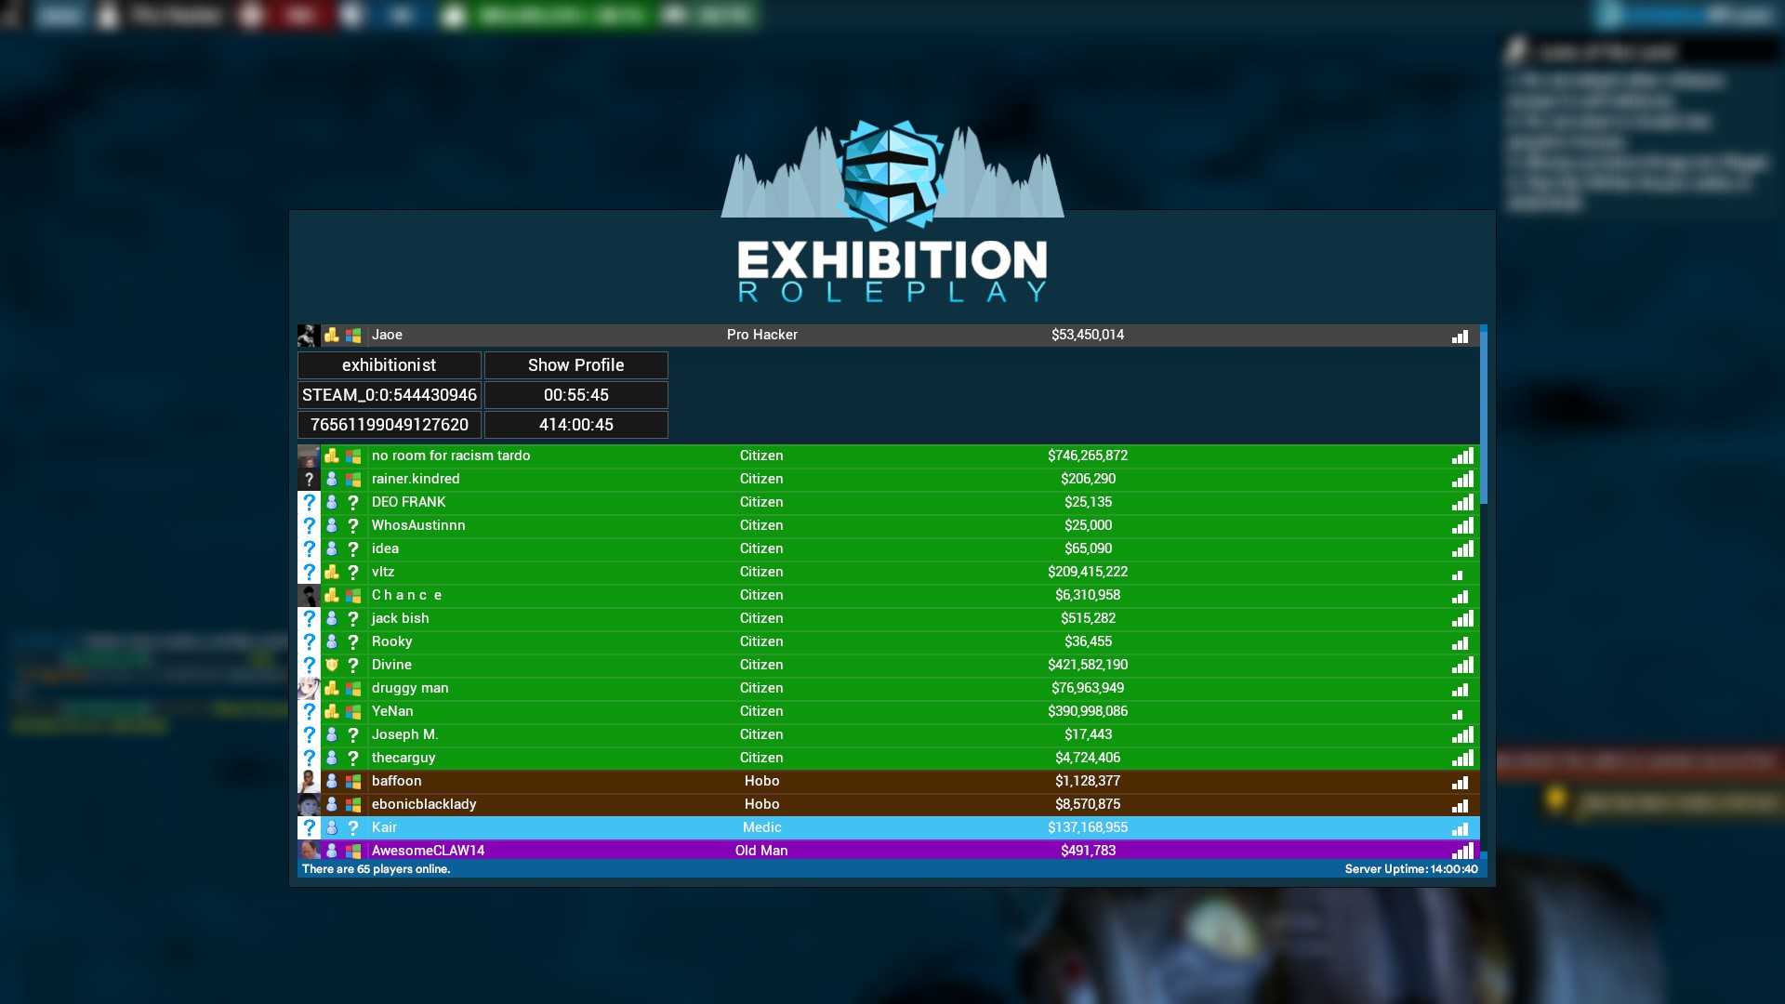Select the Kair player name
Image resolution: width=1785 pixels, height=1004 pixels.
pyautogui.click(x=384, y=827)
